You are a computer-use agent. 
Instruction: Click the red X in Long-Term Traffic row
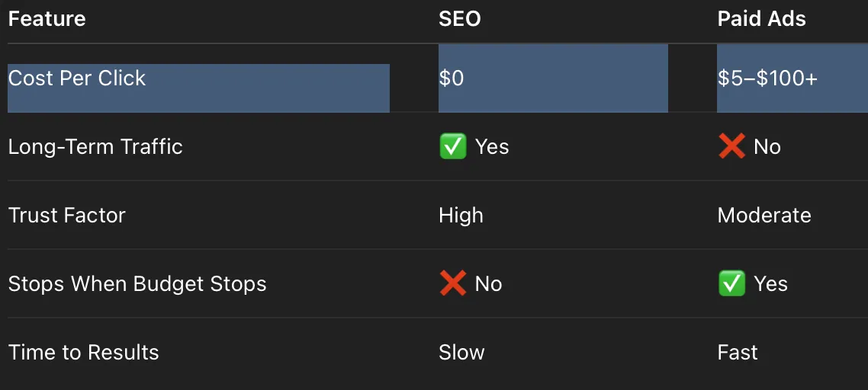(731, 147)
